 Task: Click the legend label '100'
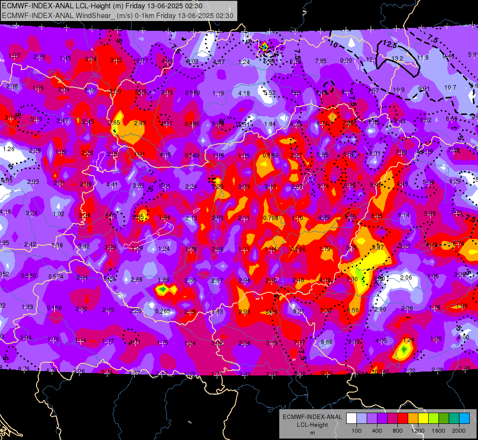coord(356,431)
